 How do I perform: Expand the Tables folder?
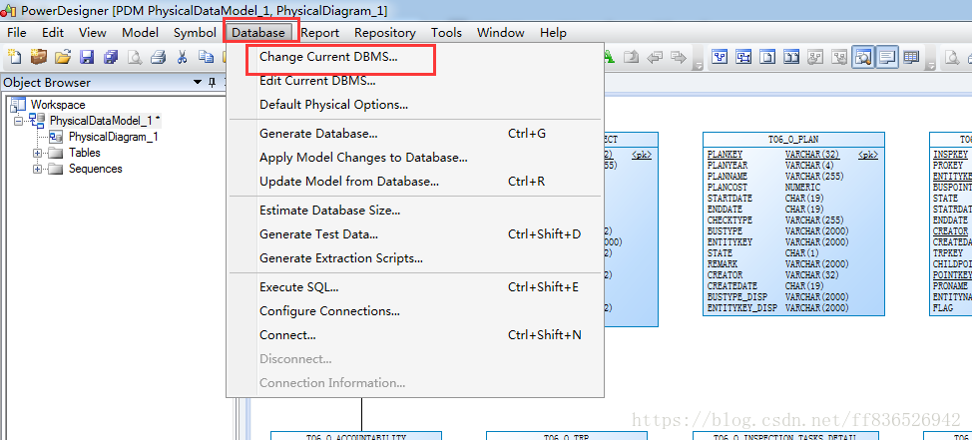(37, 153)
